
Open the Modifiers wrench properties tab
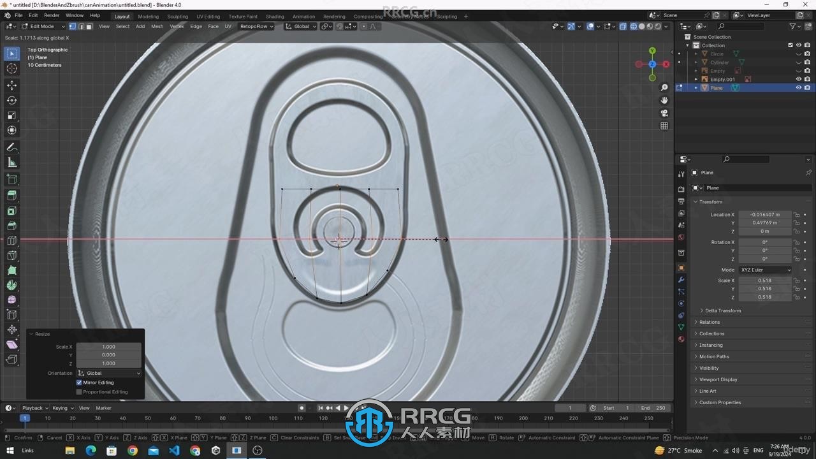681,280
